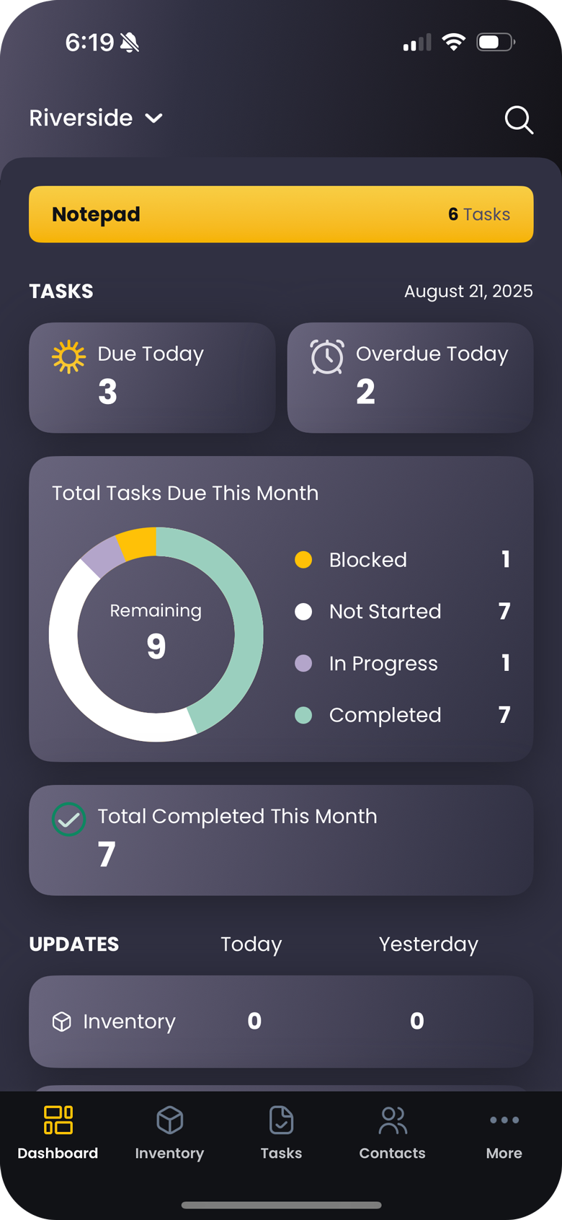The height and width of the screenshot is (1220, 562).
Task: Tap the search magnifier icon
Action: point(519,120)
